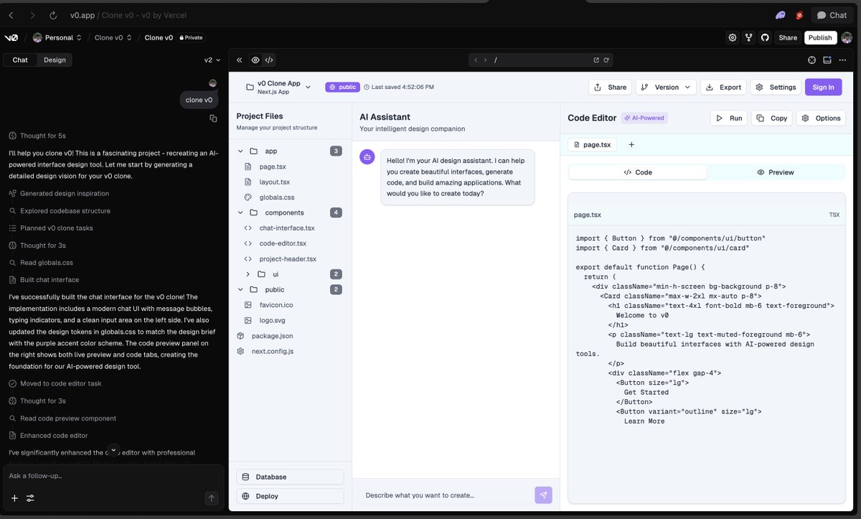Collapse the chat panel with double chevron

tap(240, 60)
